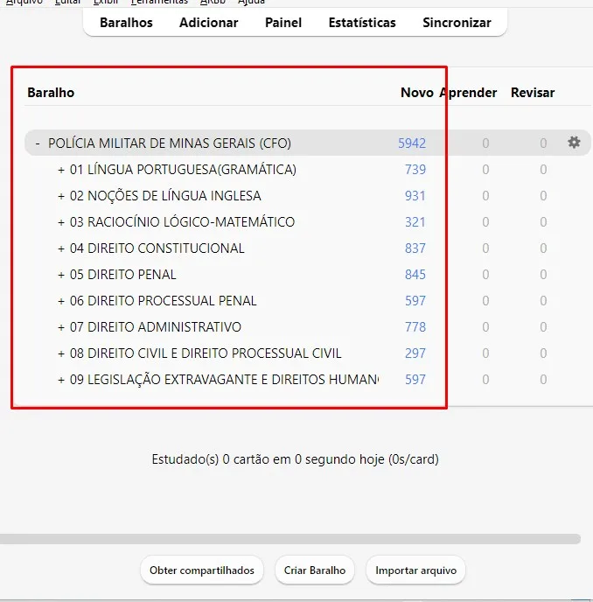Screen dimensions: 593x602
Task: Click the studied cards summary text
Action: (295, 459)
